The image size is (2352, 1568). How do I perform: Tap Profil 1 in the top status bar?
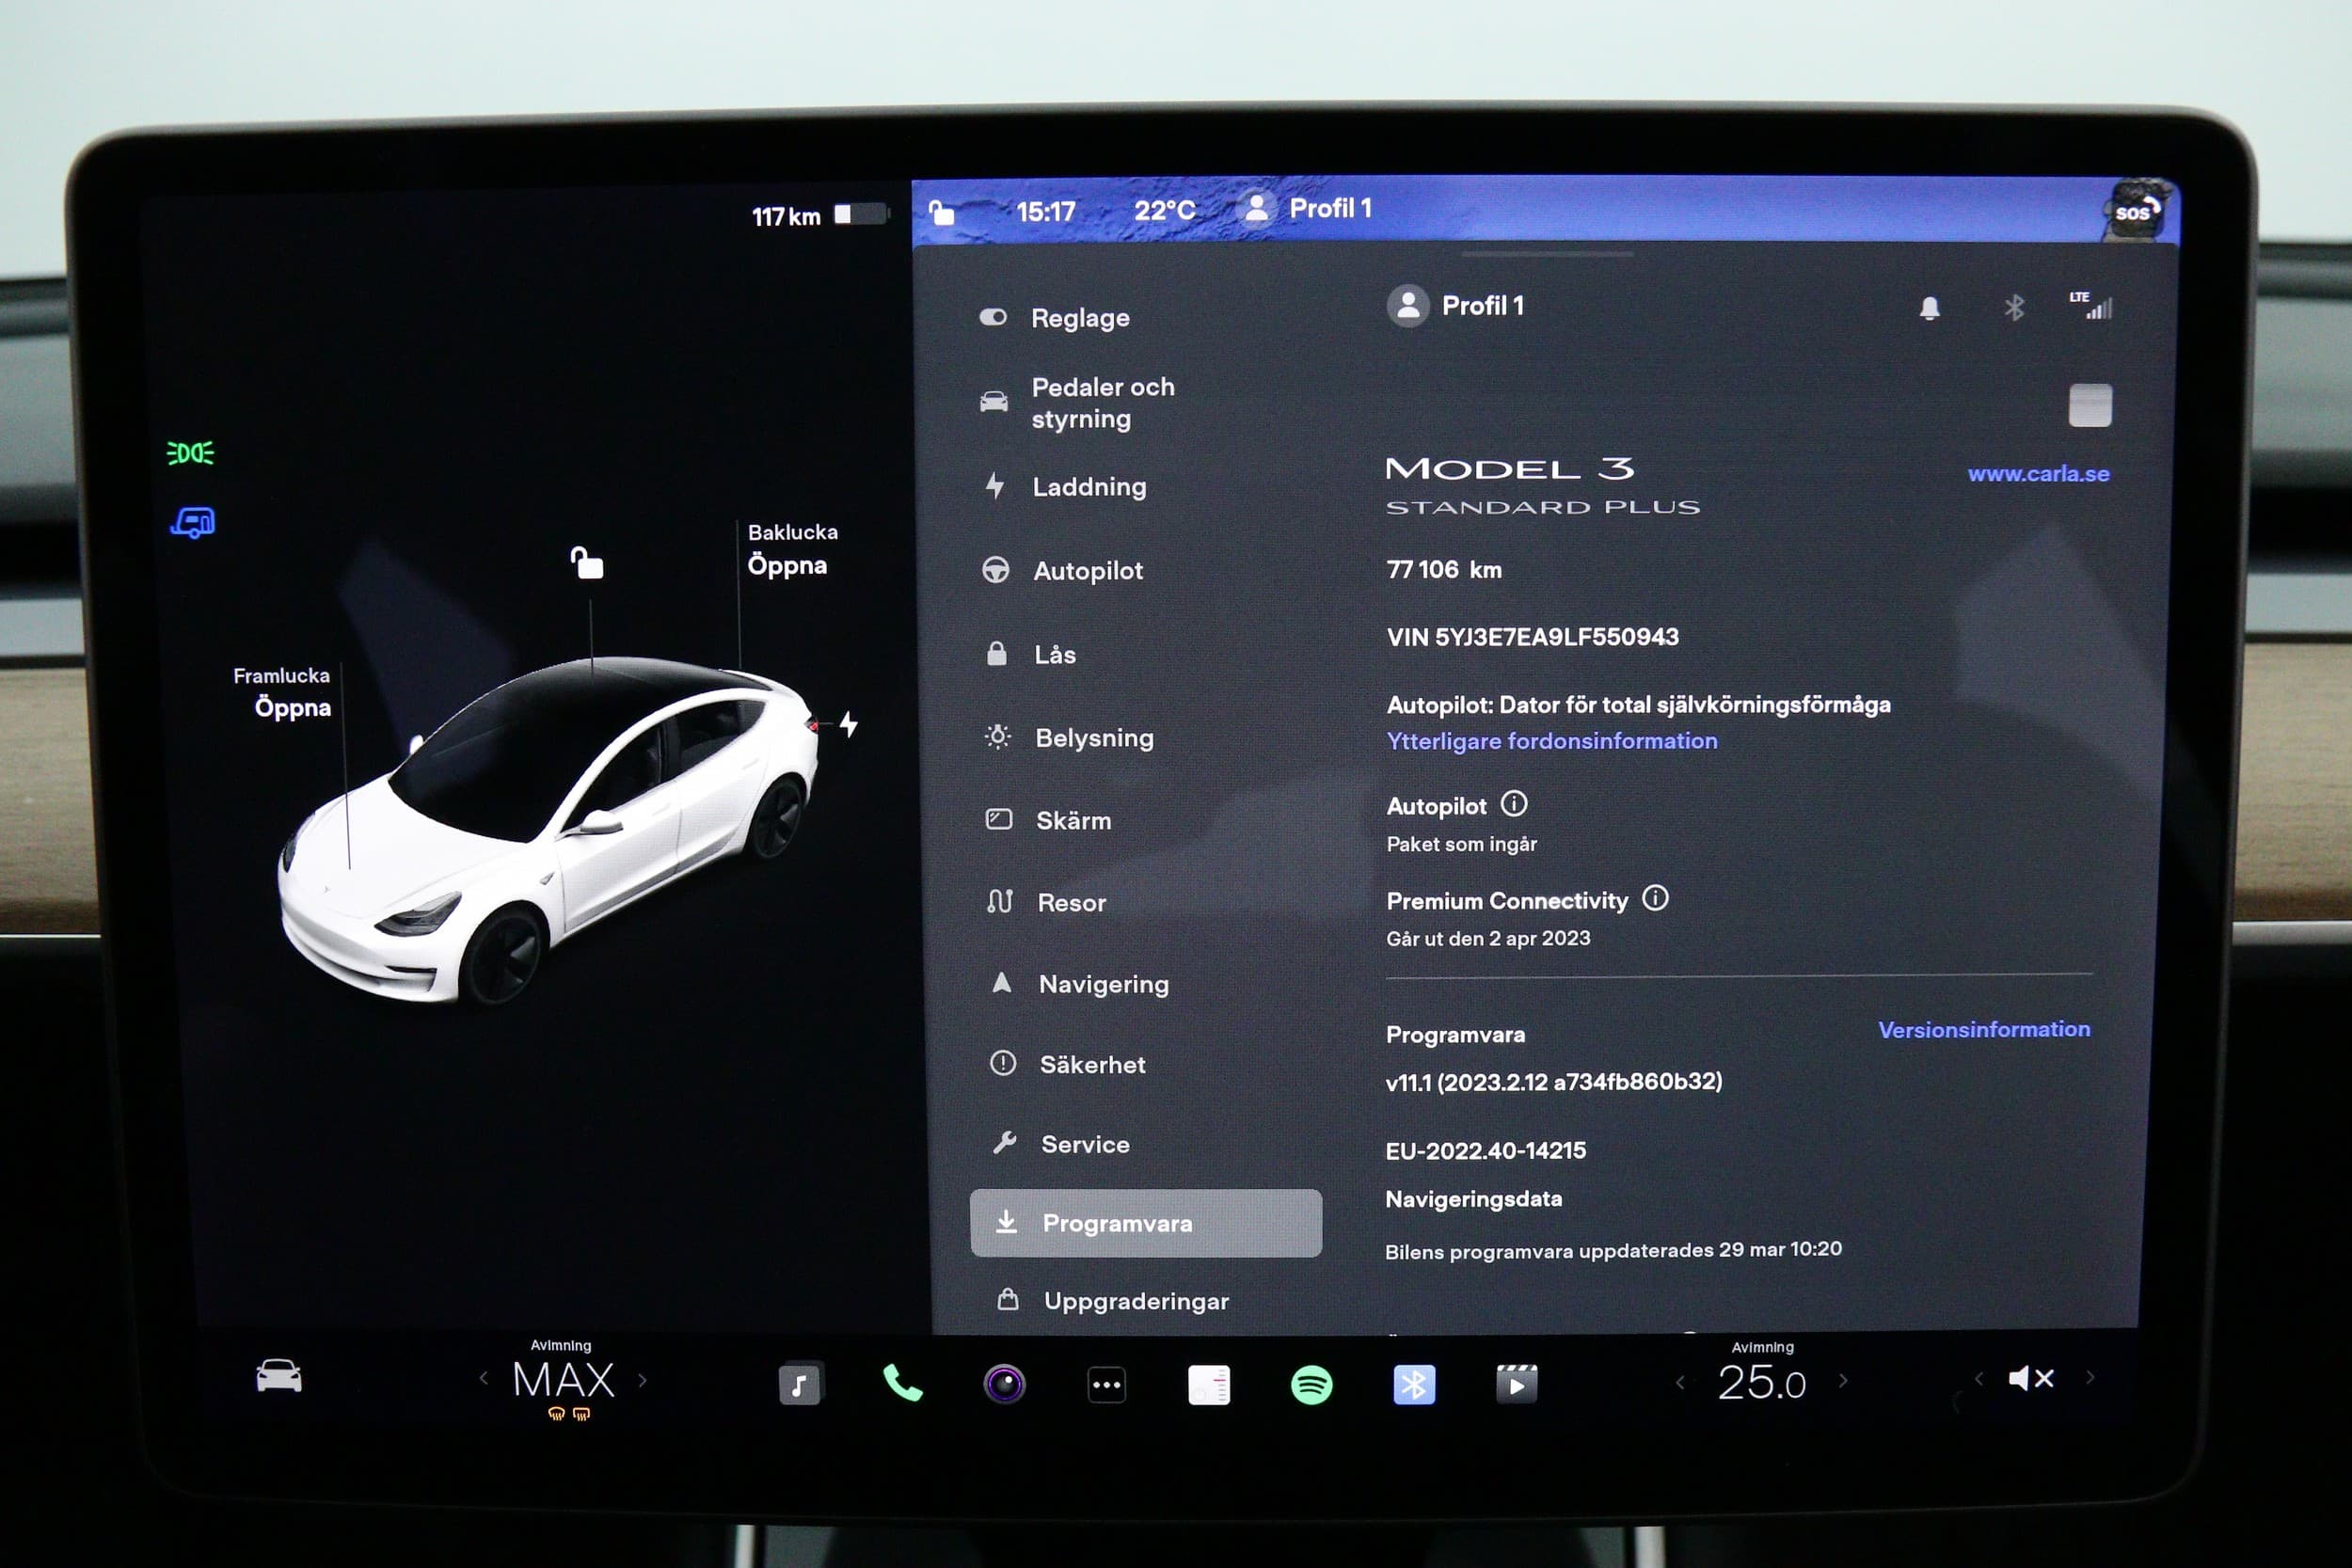click(x=1305, y=208)
